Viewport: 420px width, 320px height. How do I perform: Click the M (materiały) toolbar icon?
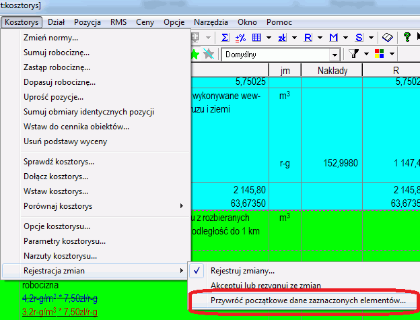(333, 38)
